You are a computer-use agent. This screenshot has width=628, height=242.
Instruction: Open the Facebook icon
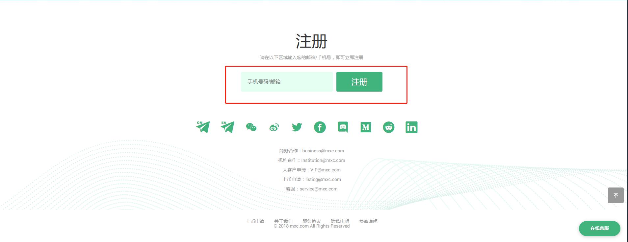coord(320,127)
